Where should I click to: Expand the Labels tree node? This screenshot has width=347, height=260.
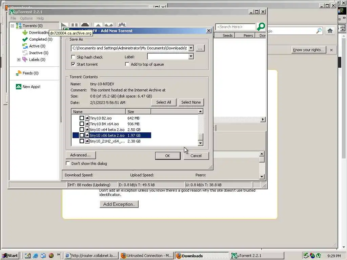pyautogui.click(x=19, y=60)
